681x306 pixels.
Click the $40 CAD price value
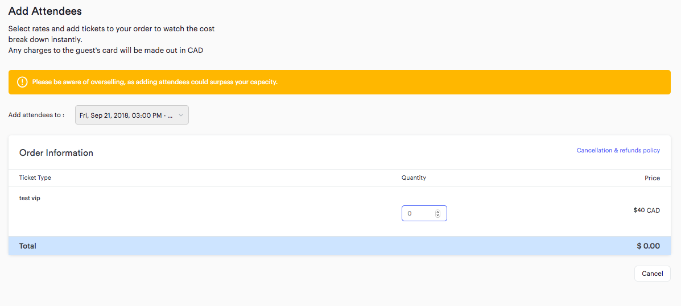[x=646, y=210]
